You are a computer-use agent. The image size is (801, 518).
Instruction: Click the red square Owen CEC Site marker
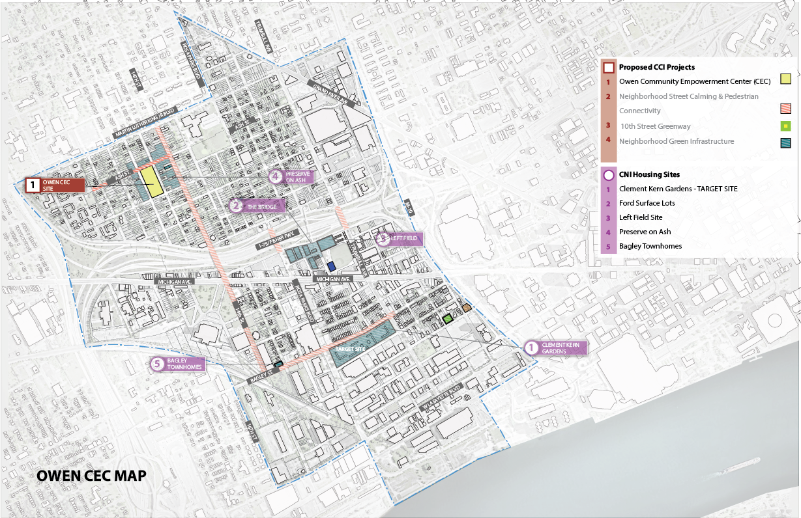[x=31, y=185]
